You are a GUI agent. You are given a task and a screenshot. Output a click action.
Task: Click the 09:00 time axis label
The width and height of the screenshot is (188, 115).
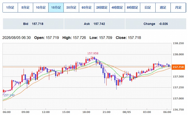point(25,112)
